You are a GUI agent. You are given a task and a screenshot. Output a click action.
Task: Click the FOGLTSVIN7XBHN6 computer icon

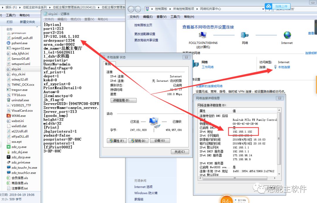(203, 35)
